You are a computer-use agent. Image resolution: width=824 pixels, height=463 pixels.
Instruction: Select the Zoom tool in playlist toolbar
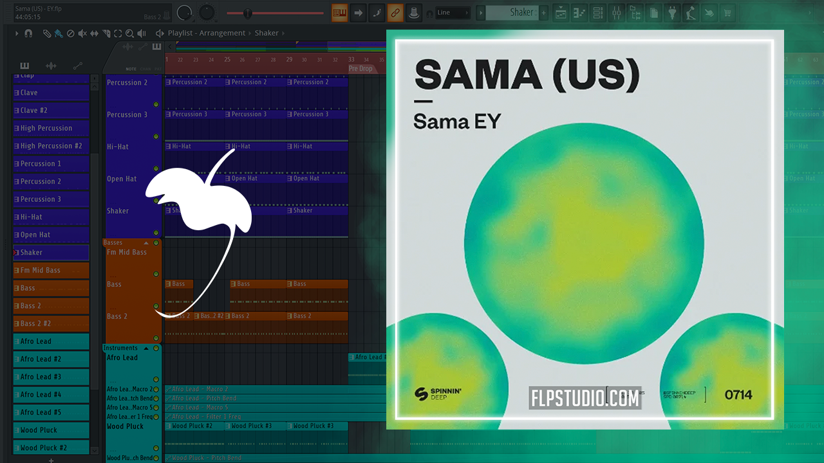coord(129,33)
